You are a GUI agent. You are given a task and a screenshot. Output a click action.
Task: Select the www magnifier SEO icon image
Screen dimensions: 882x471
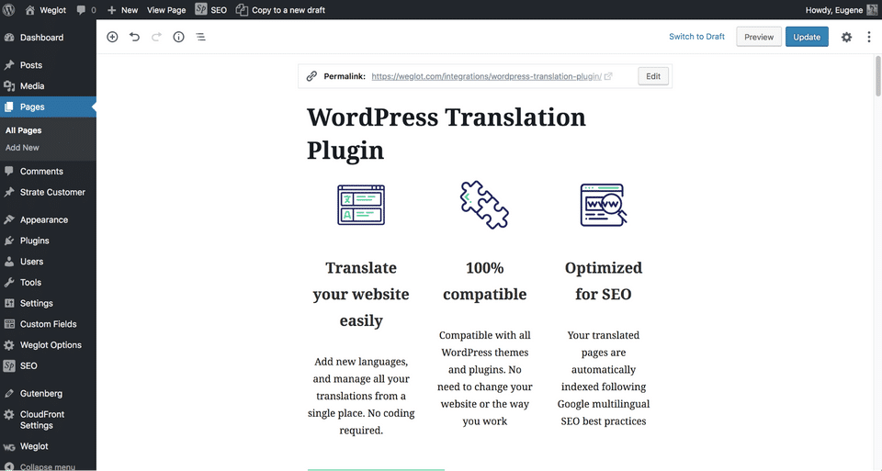coord(604,205)
